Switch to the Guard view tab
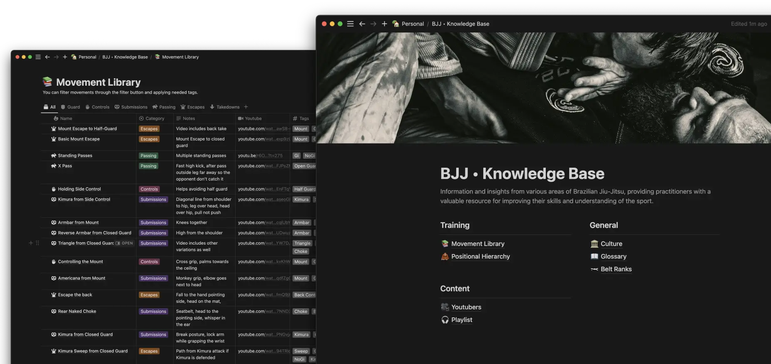 (70, 107)
